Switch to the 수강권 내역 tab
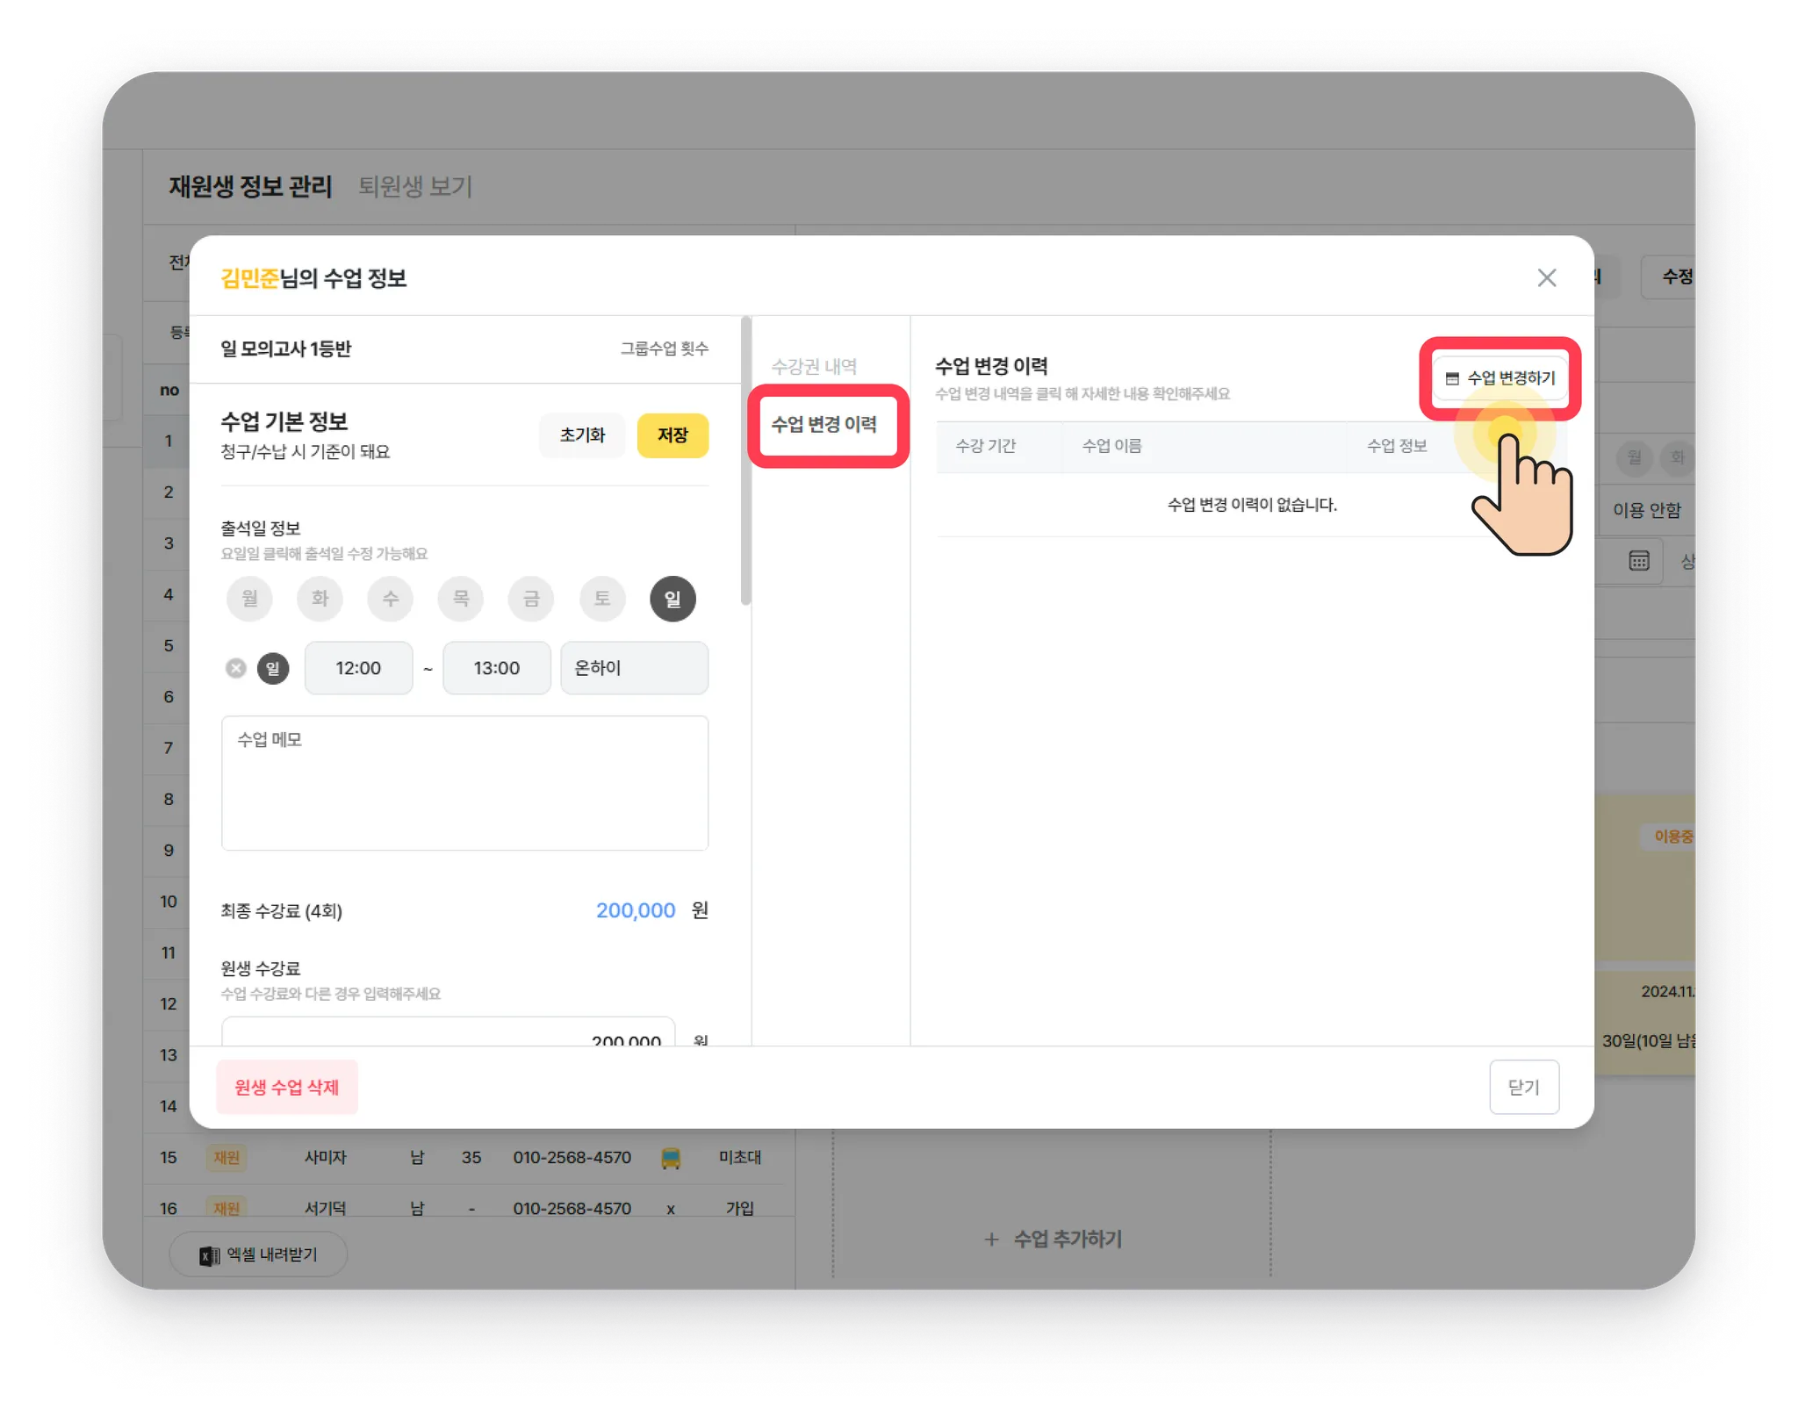Image resolution: width=1798 pixels, height=1423 pixels. (814, 367)
